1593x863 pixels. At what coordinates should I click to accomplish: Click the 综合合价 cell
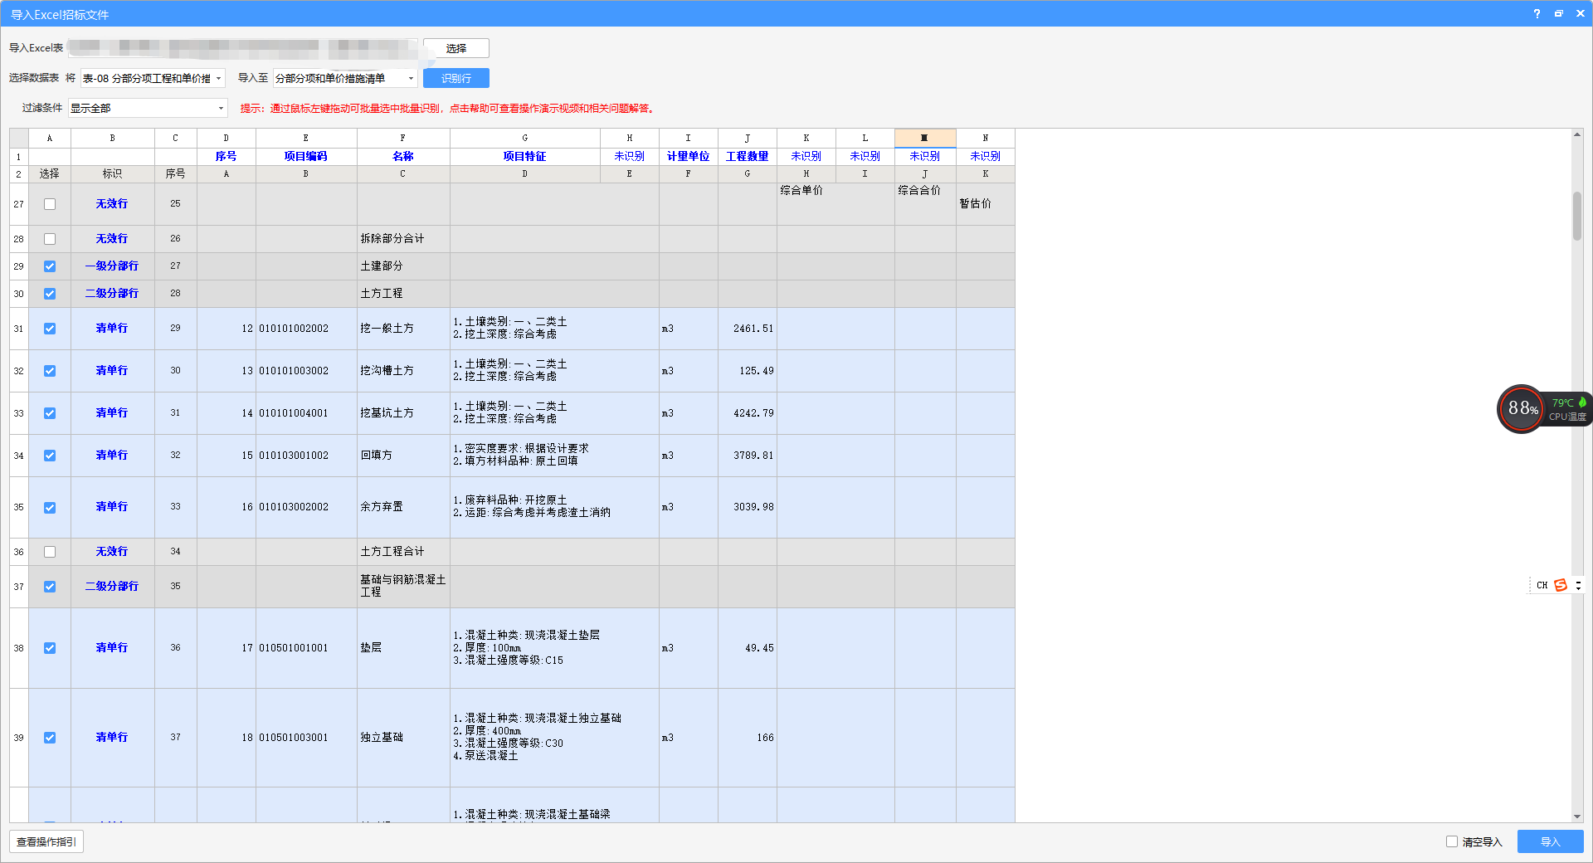[925, 204]
